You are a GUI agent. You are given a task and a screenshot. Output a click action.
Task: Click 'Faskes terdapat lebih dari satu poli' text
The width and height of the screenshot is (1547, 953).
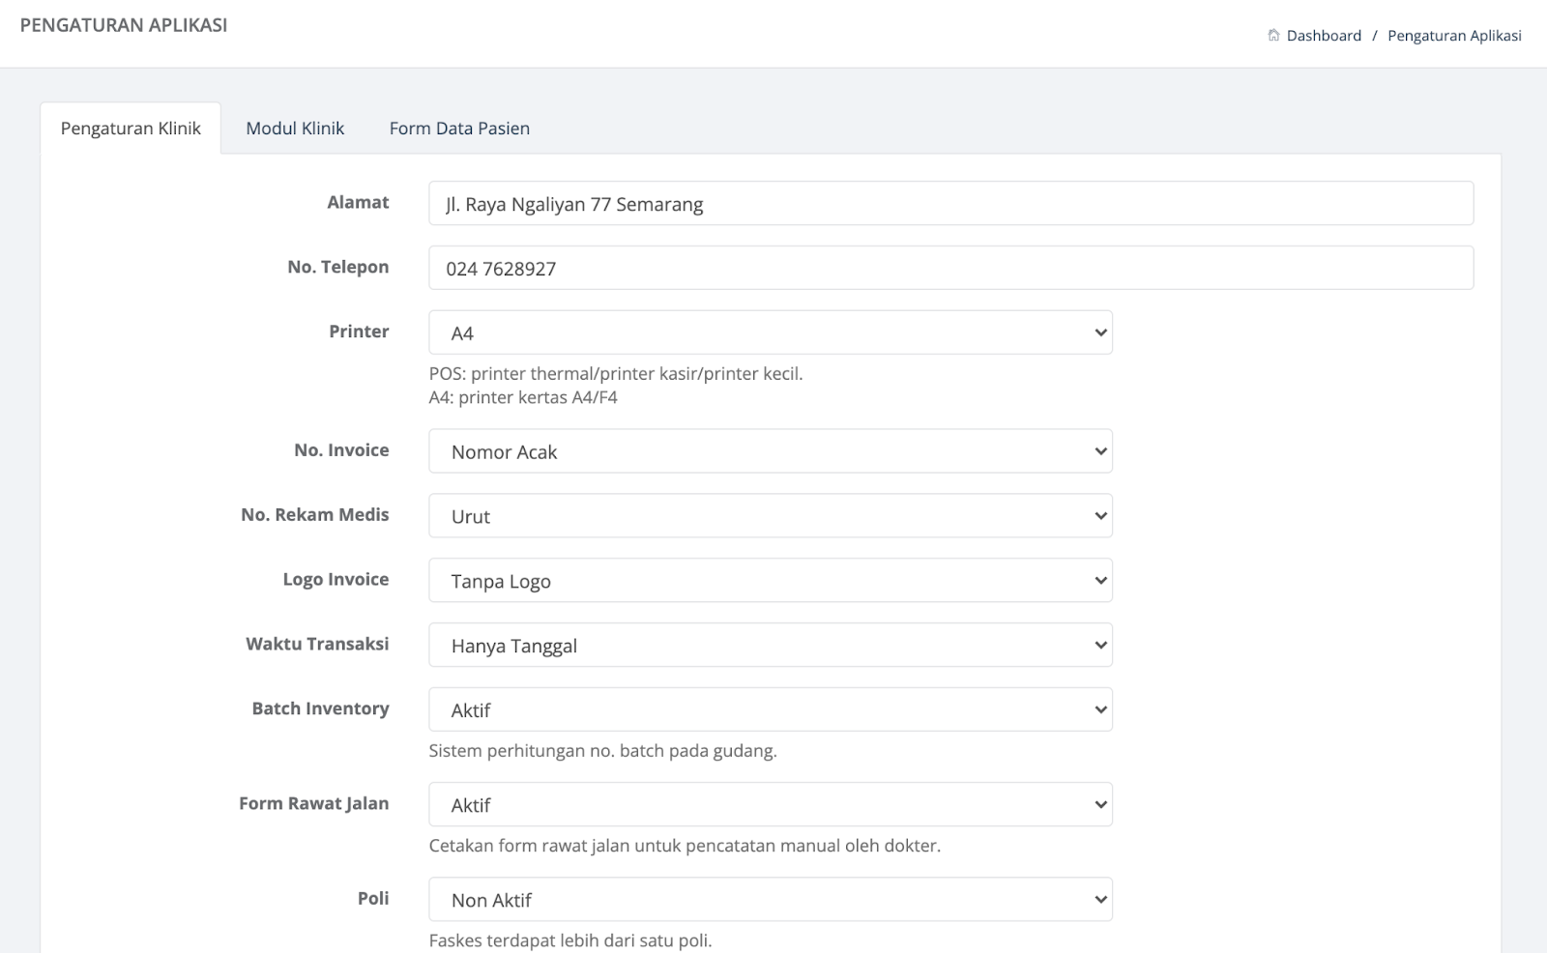click(570, 940)
